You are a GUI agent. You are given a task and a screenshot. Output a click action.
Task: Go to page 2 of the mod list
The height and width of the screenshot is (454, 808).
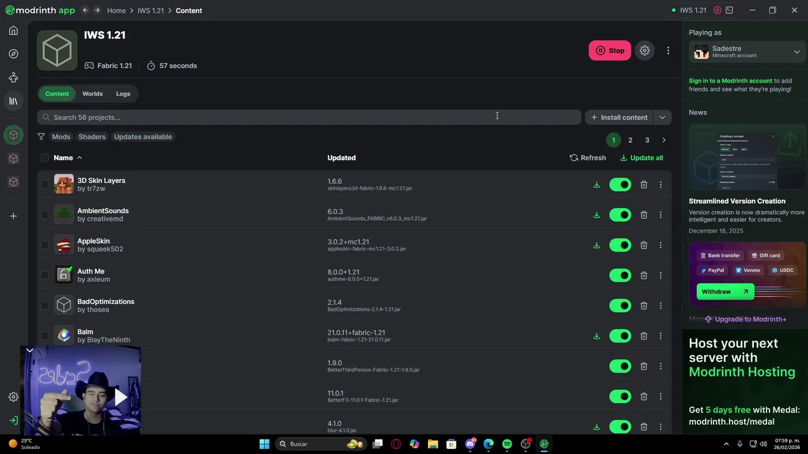[x=630, y=140]
